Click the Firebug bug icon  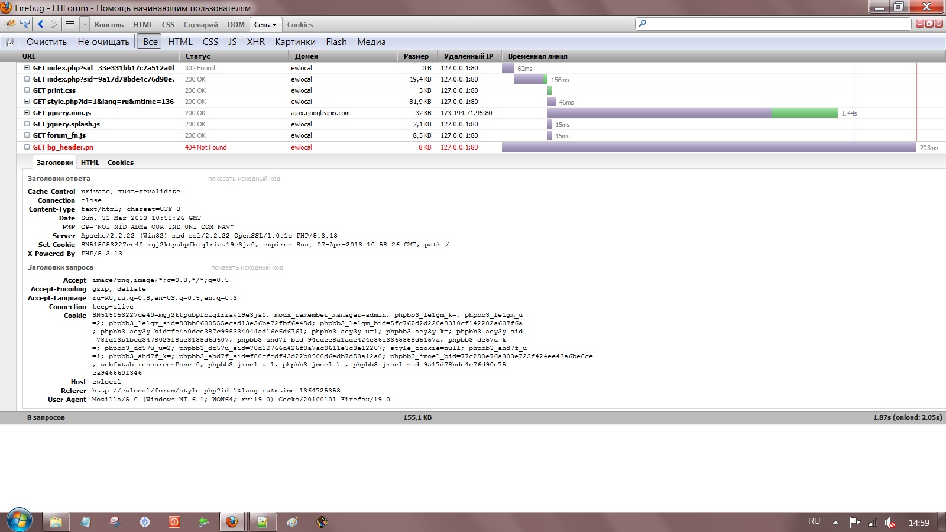tap(10, 24)
